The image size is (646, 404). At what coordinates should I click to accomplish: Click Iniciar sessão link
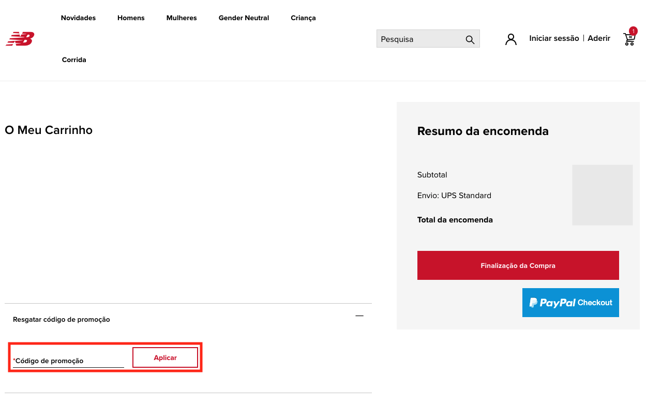tap(554, 38)
